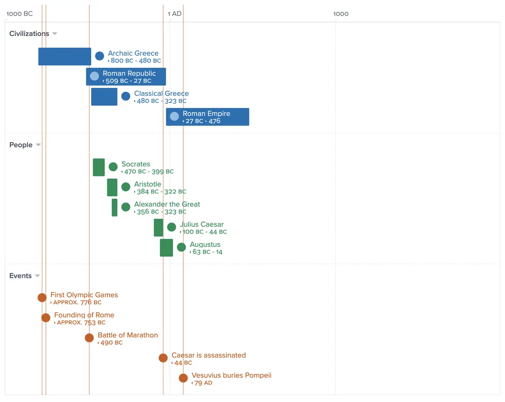Expand Alexander 356 BC - 323 BC dates
Image resolution: width=505 pixels, height=402 pixels.
[x=160, y=212]
